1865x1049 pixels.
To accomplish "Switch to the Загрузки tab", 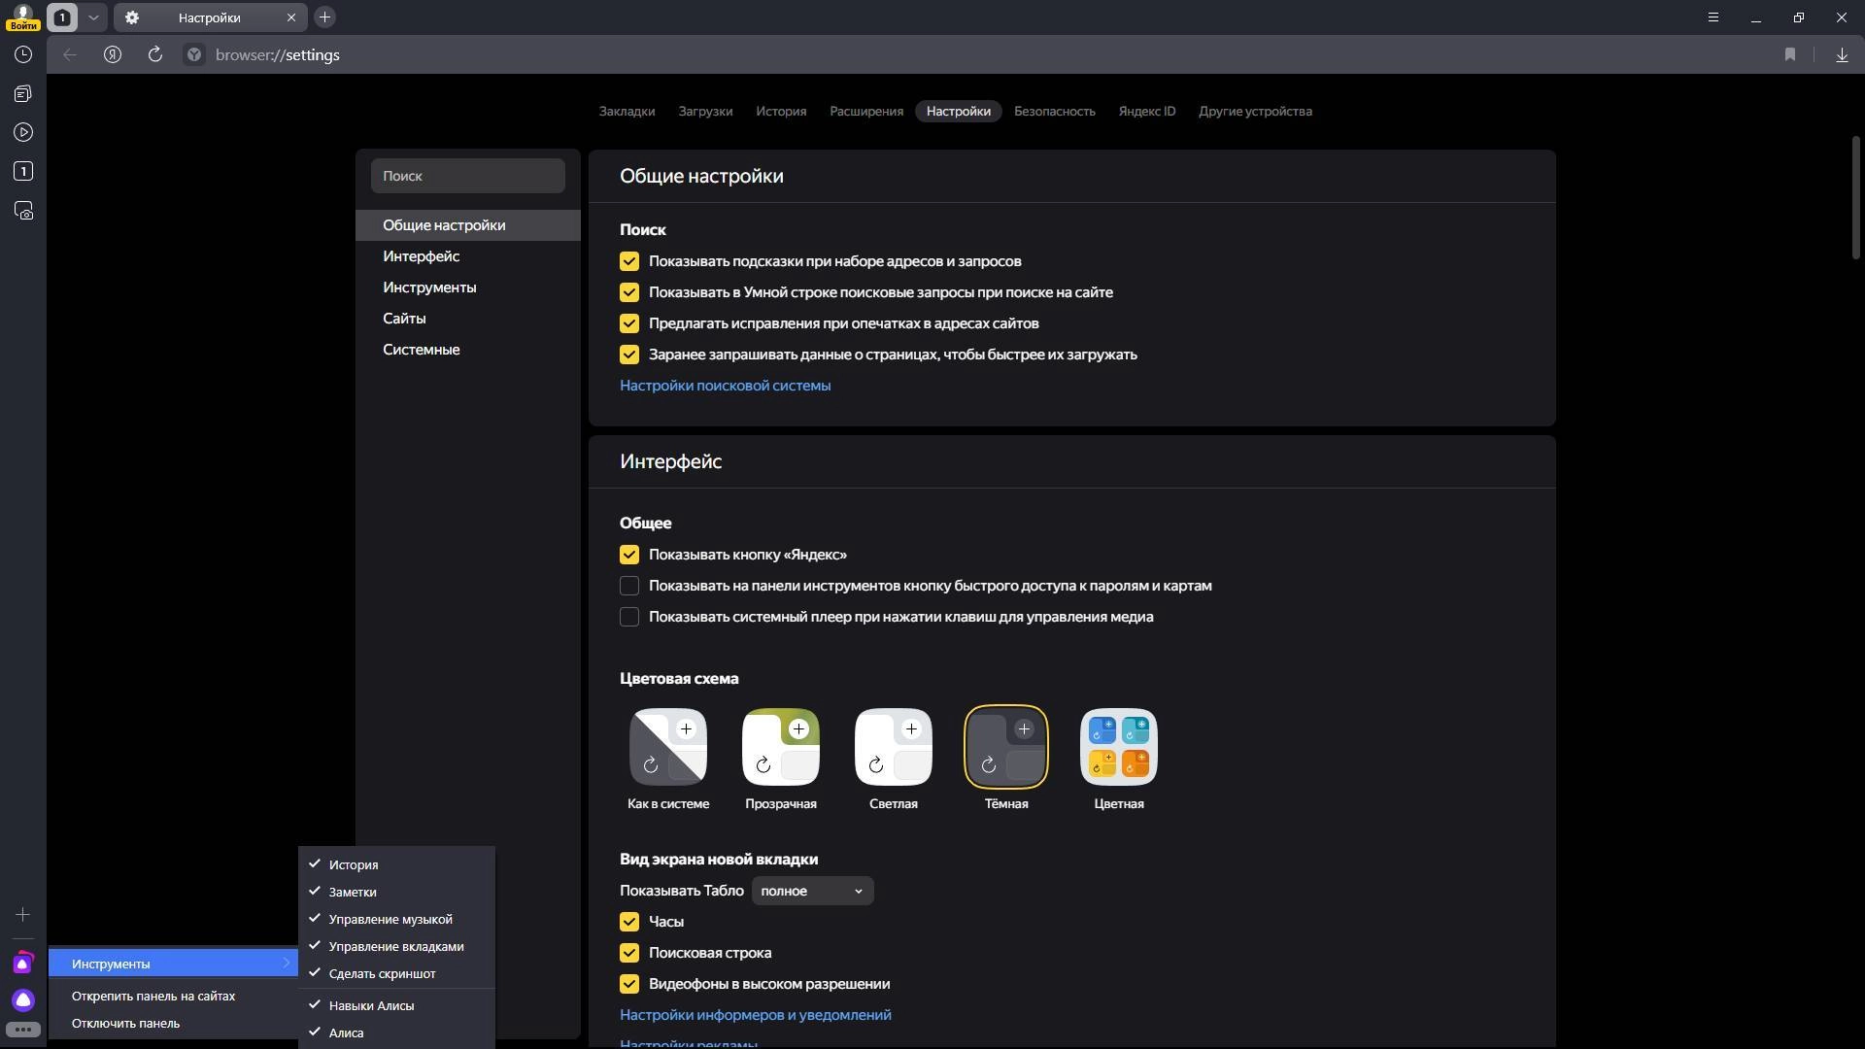I will coord(705,111).
